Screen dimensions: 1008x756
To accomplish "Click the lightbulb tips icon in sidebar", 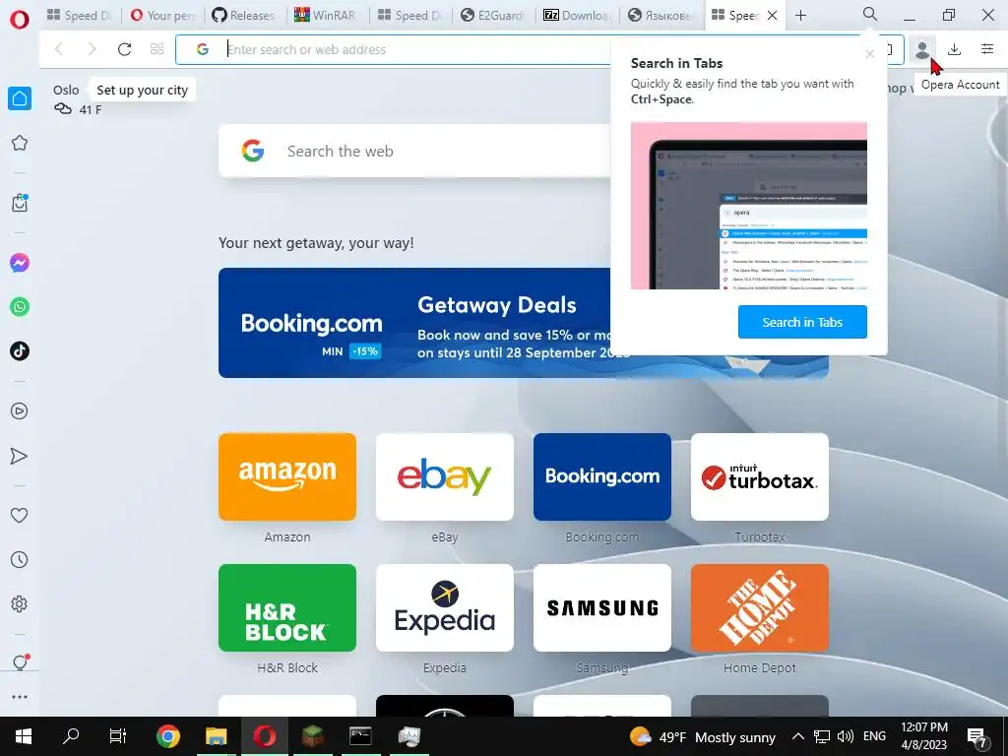I will 20,662.
